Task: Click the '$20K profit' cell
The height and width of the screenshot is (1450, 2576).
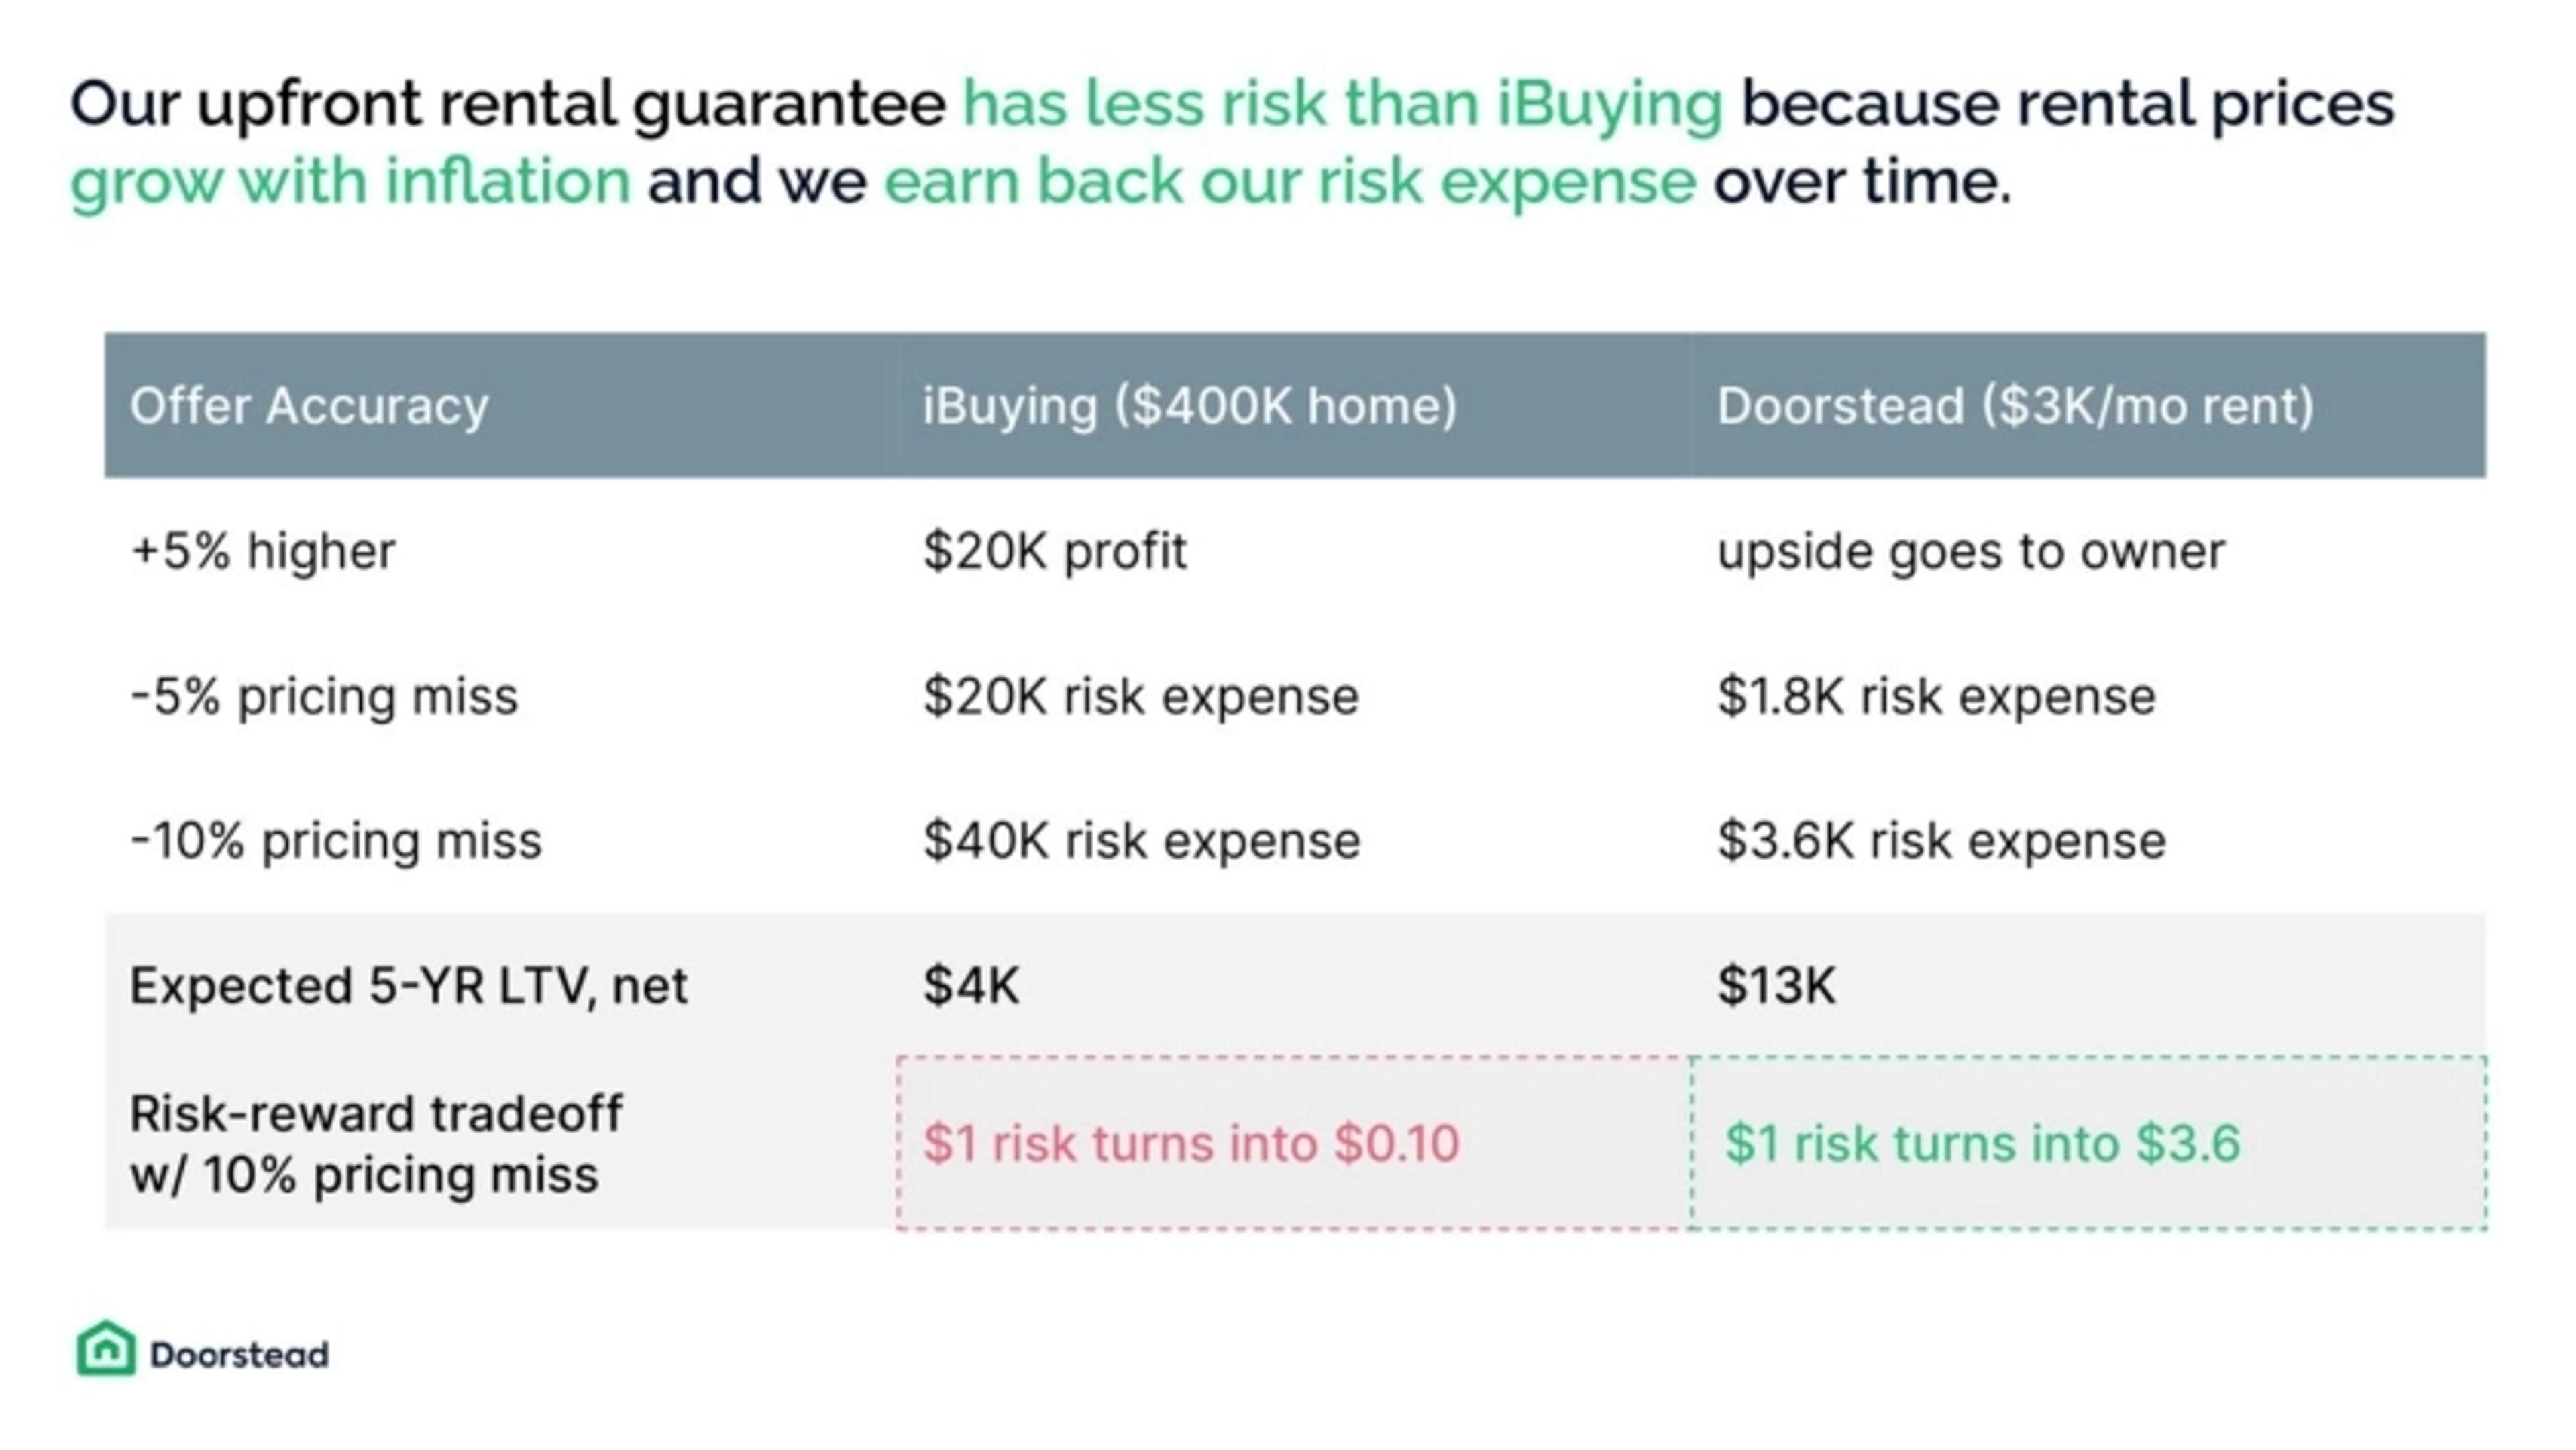Action: (1055, 551)
